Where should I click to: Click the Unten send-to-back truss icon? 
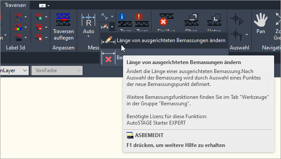pyautogui.click(x=214, y=20)
